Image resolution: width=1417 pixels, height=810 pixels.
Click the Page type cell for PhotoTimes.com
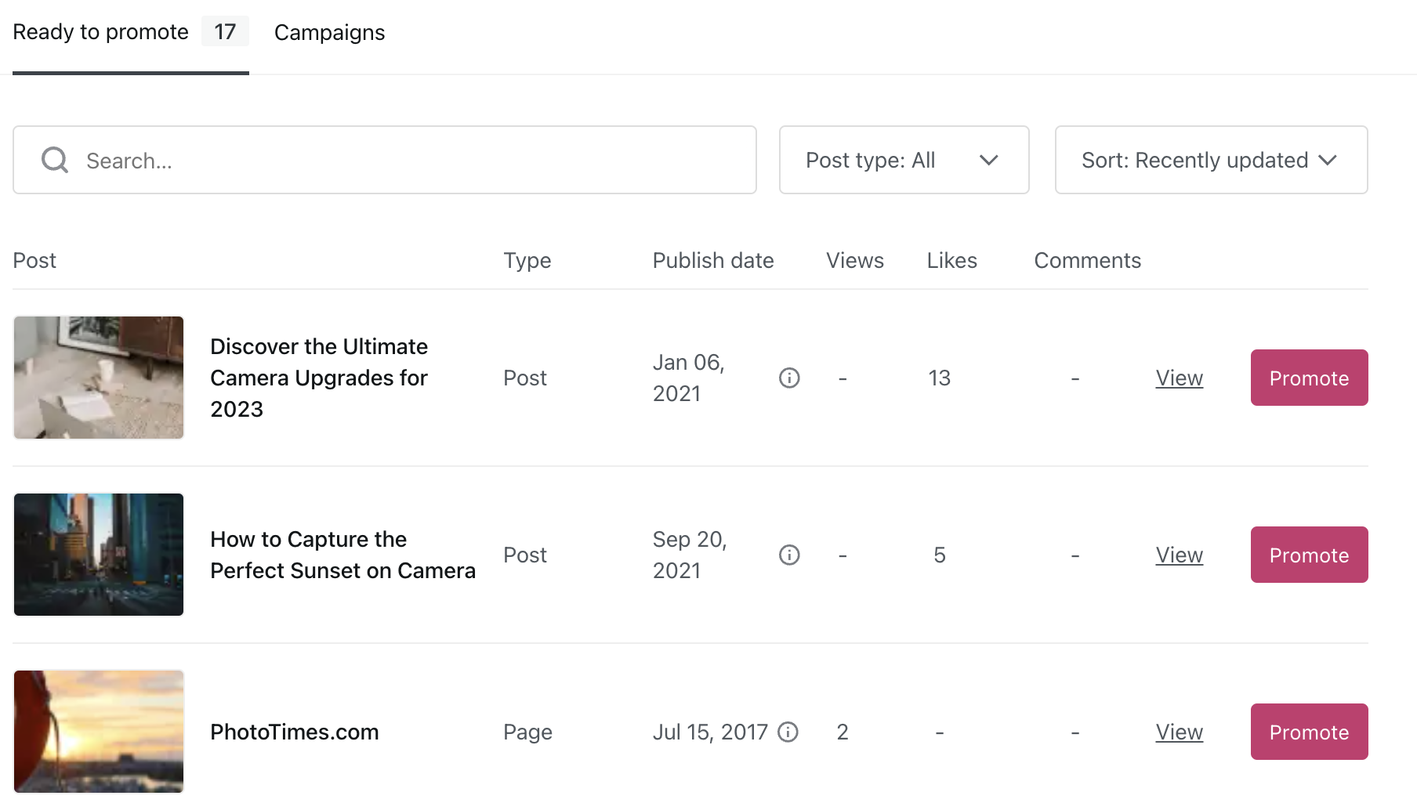tap(527, 732)
